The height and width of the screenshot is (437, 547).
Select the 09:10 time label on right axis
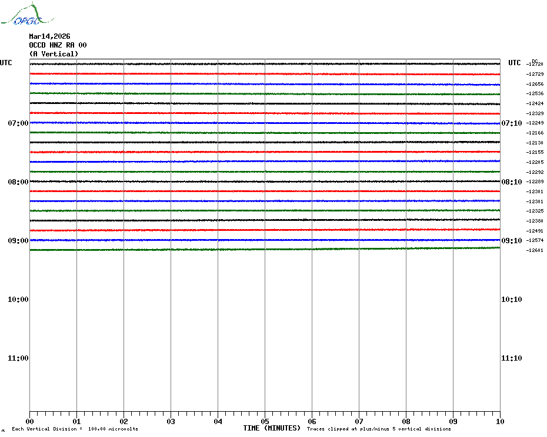tap(511, 241)
